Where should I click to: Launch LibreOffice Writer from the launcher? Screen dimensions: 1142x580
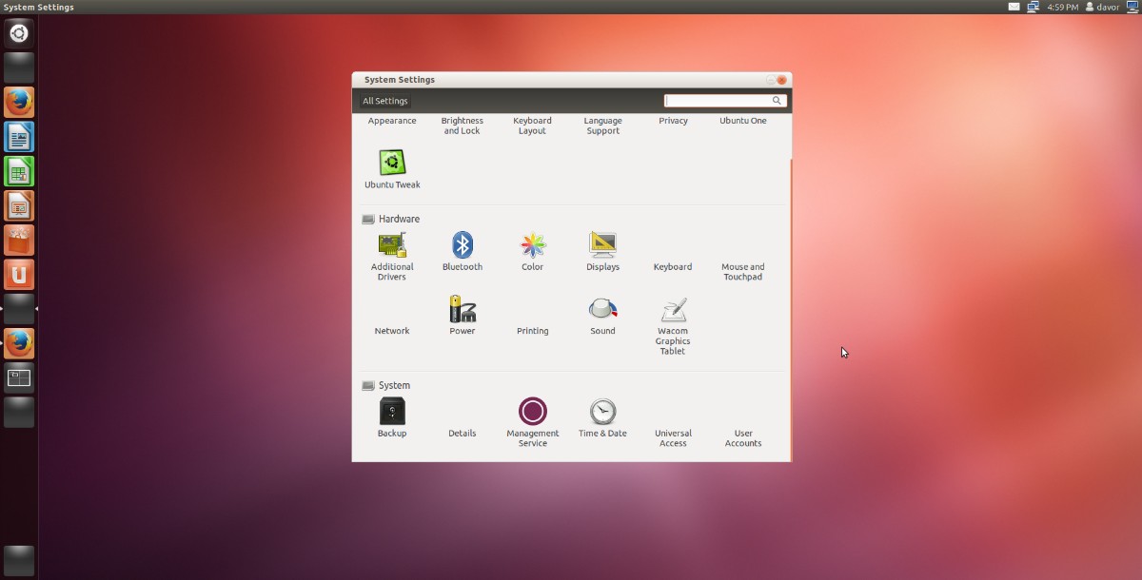pyautogui.click(x=19, y=137)
